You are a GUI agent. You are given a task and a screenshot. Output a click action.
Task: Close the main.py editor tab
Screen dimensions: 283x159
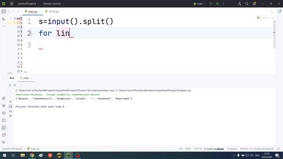(x=40, y=11)
